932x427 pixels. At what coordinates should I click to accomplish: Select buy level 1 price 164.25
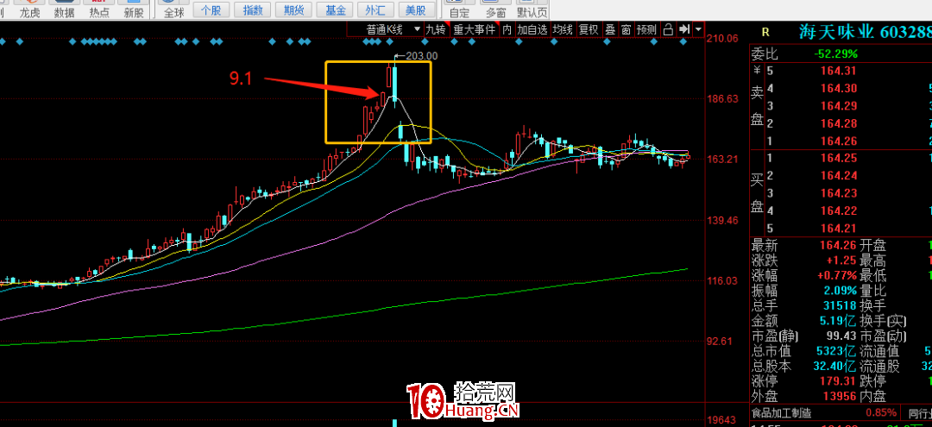(x=841, y=159)
